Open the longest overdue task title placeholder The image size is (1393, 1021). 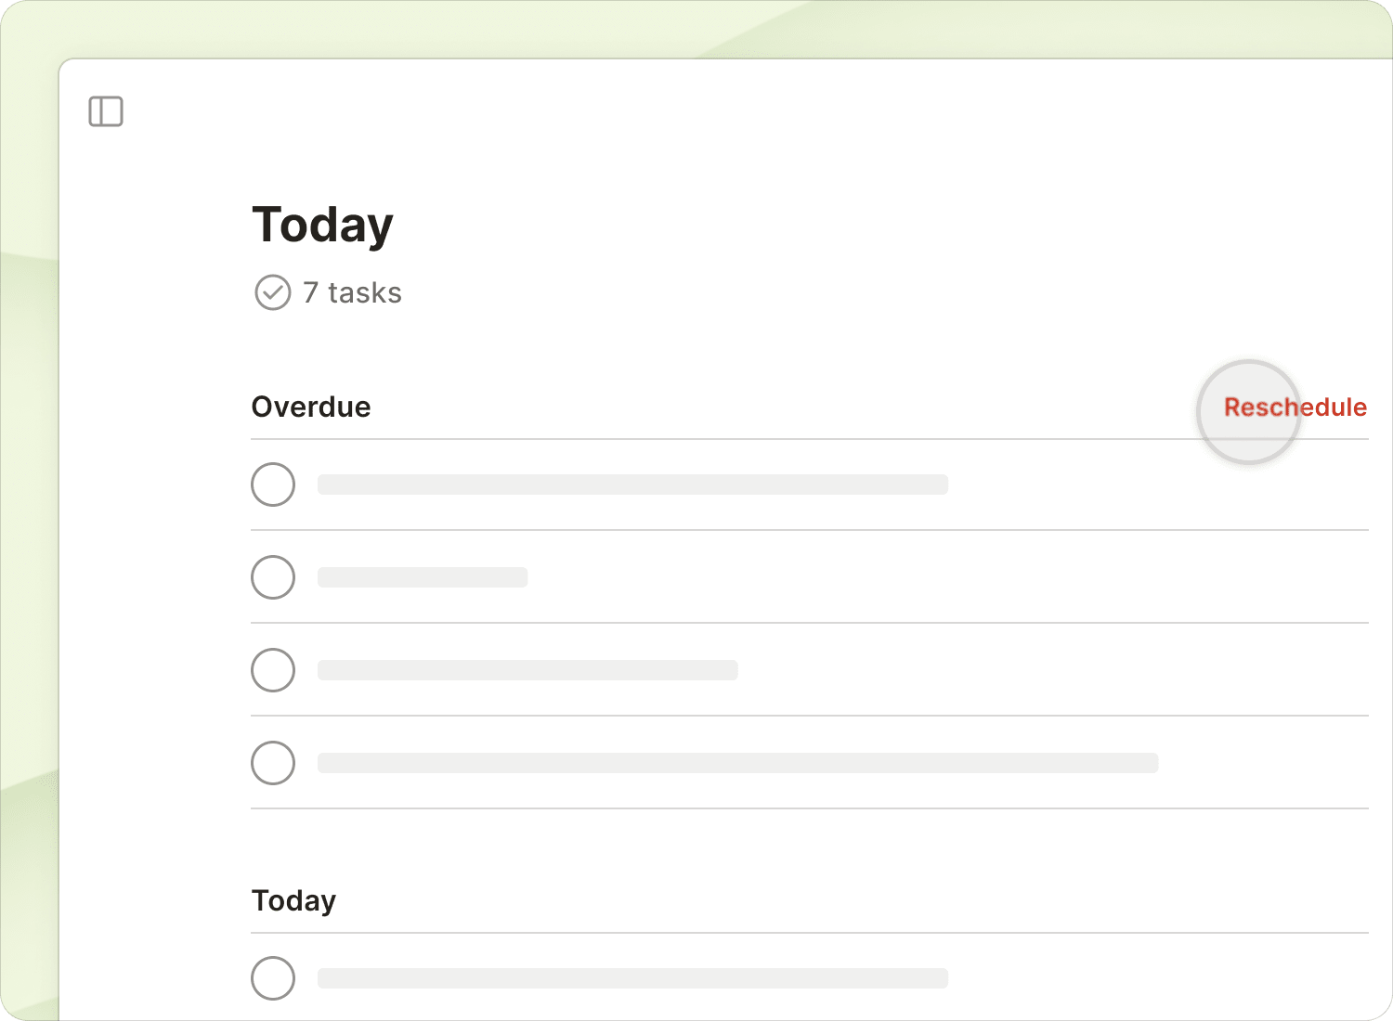point(737,763)
